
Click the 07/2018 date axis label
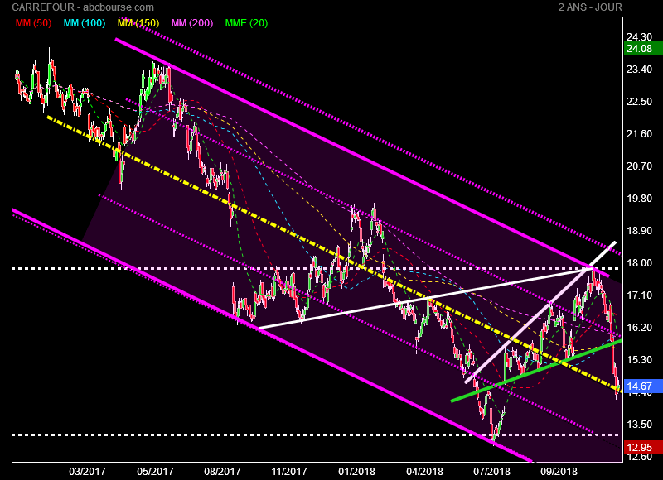pos(491,471)
